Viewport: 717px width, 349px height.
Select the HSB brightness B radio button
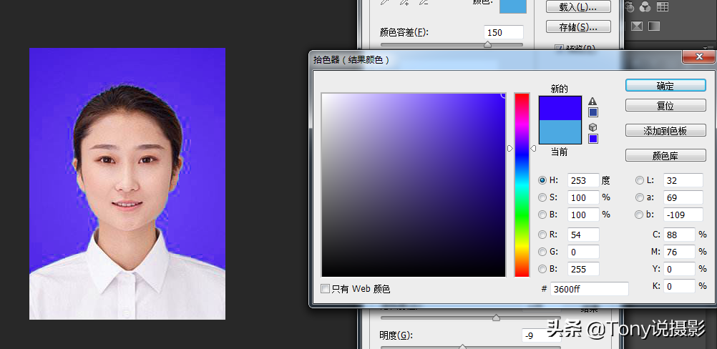542,215
